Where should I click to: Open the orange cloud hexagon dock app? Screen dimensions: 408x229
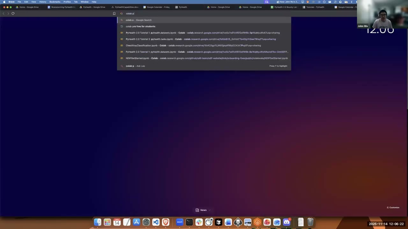coord(257,222)
